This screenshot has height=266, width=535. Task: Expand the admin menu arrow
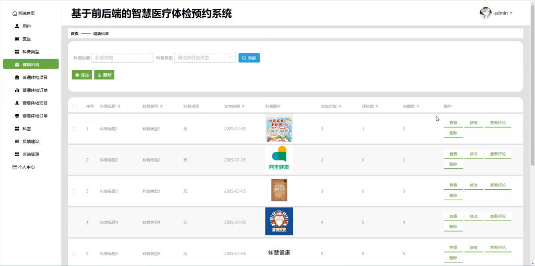511,13
